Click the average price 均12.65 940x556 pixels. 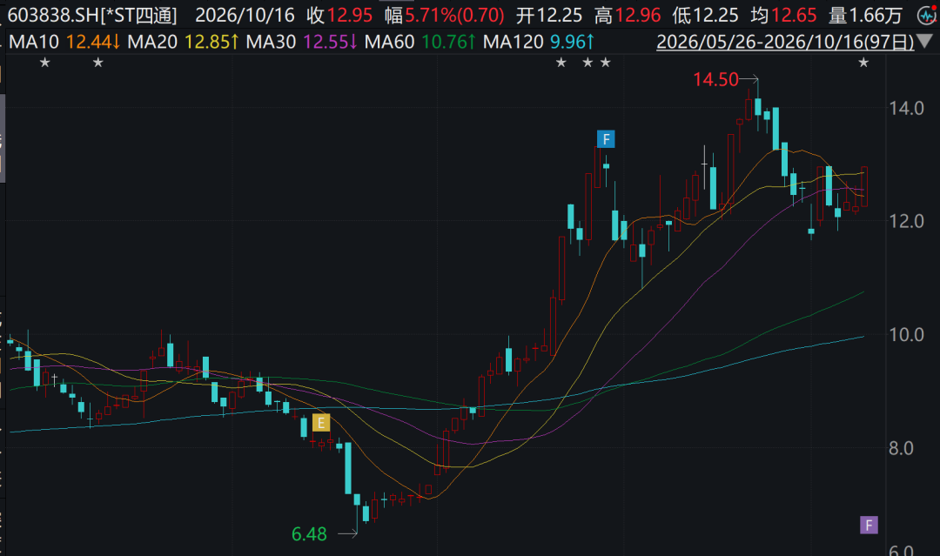[783, 16]
